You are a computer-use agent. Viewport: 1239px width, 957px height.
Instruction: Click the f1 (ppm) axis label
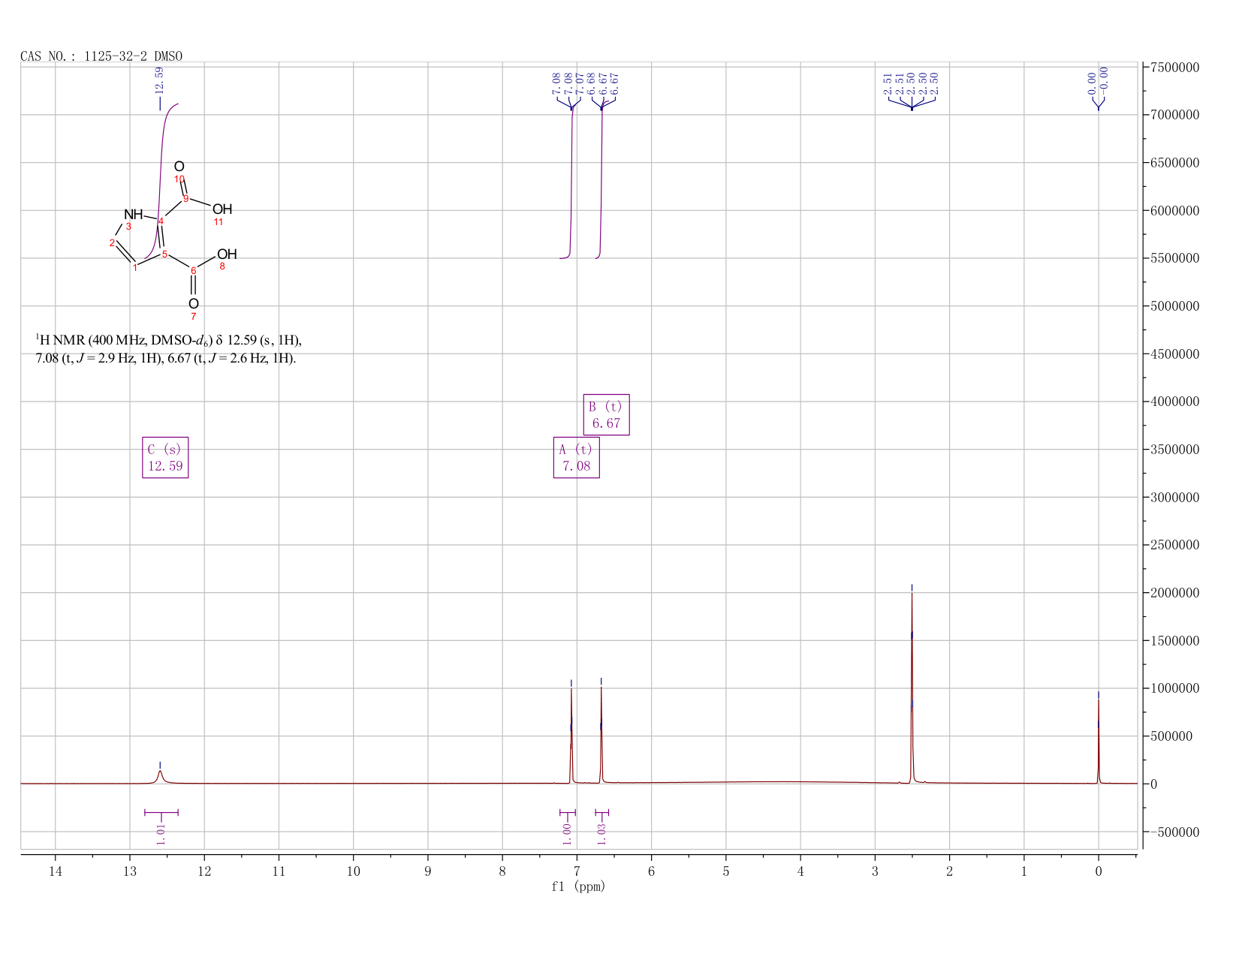[578, 886]
